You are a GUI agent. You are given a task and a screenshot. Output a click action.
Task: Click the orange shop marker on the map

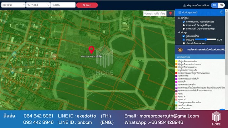tap(55, 57)
